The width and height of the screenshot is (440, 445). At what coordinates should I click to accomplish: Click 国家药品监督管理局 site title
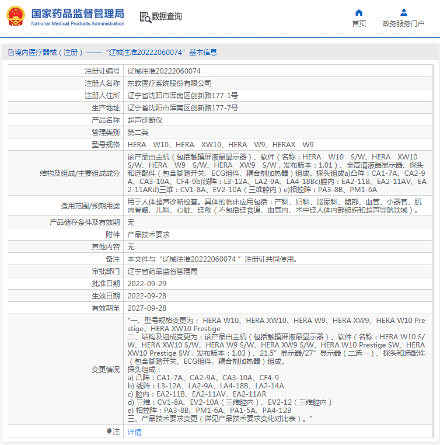pos(78,13)
